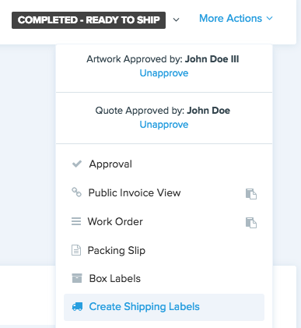The image size is (301, 328).
Task: Unapprove the artwork approved by John Doe III
Action: coord(164,73)
